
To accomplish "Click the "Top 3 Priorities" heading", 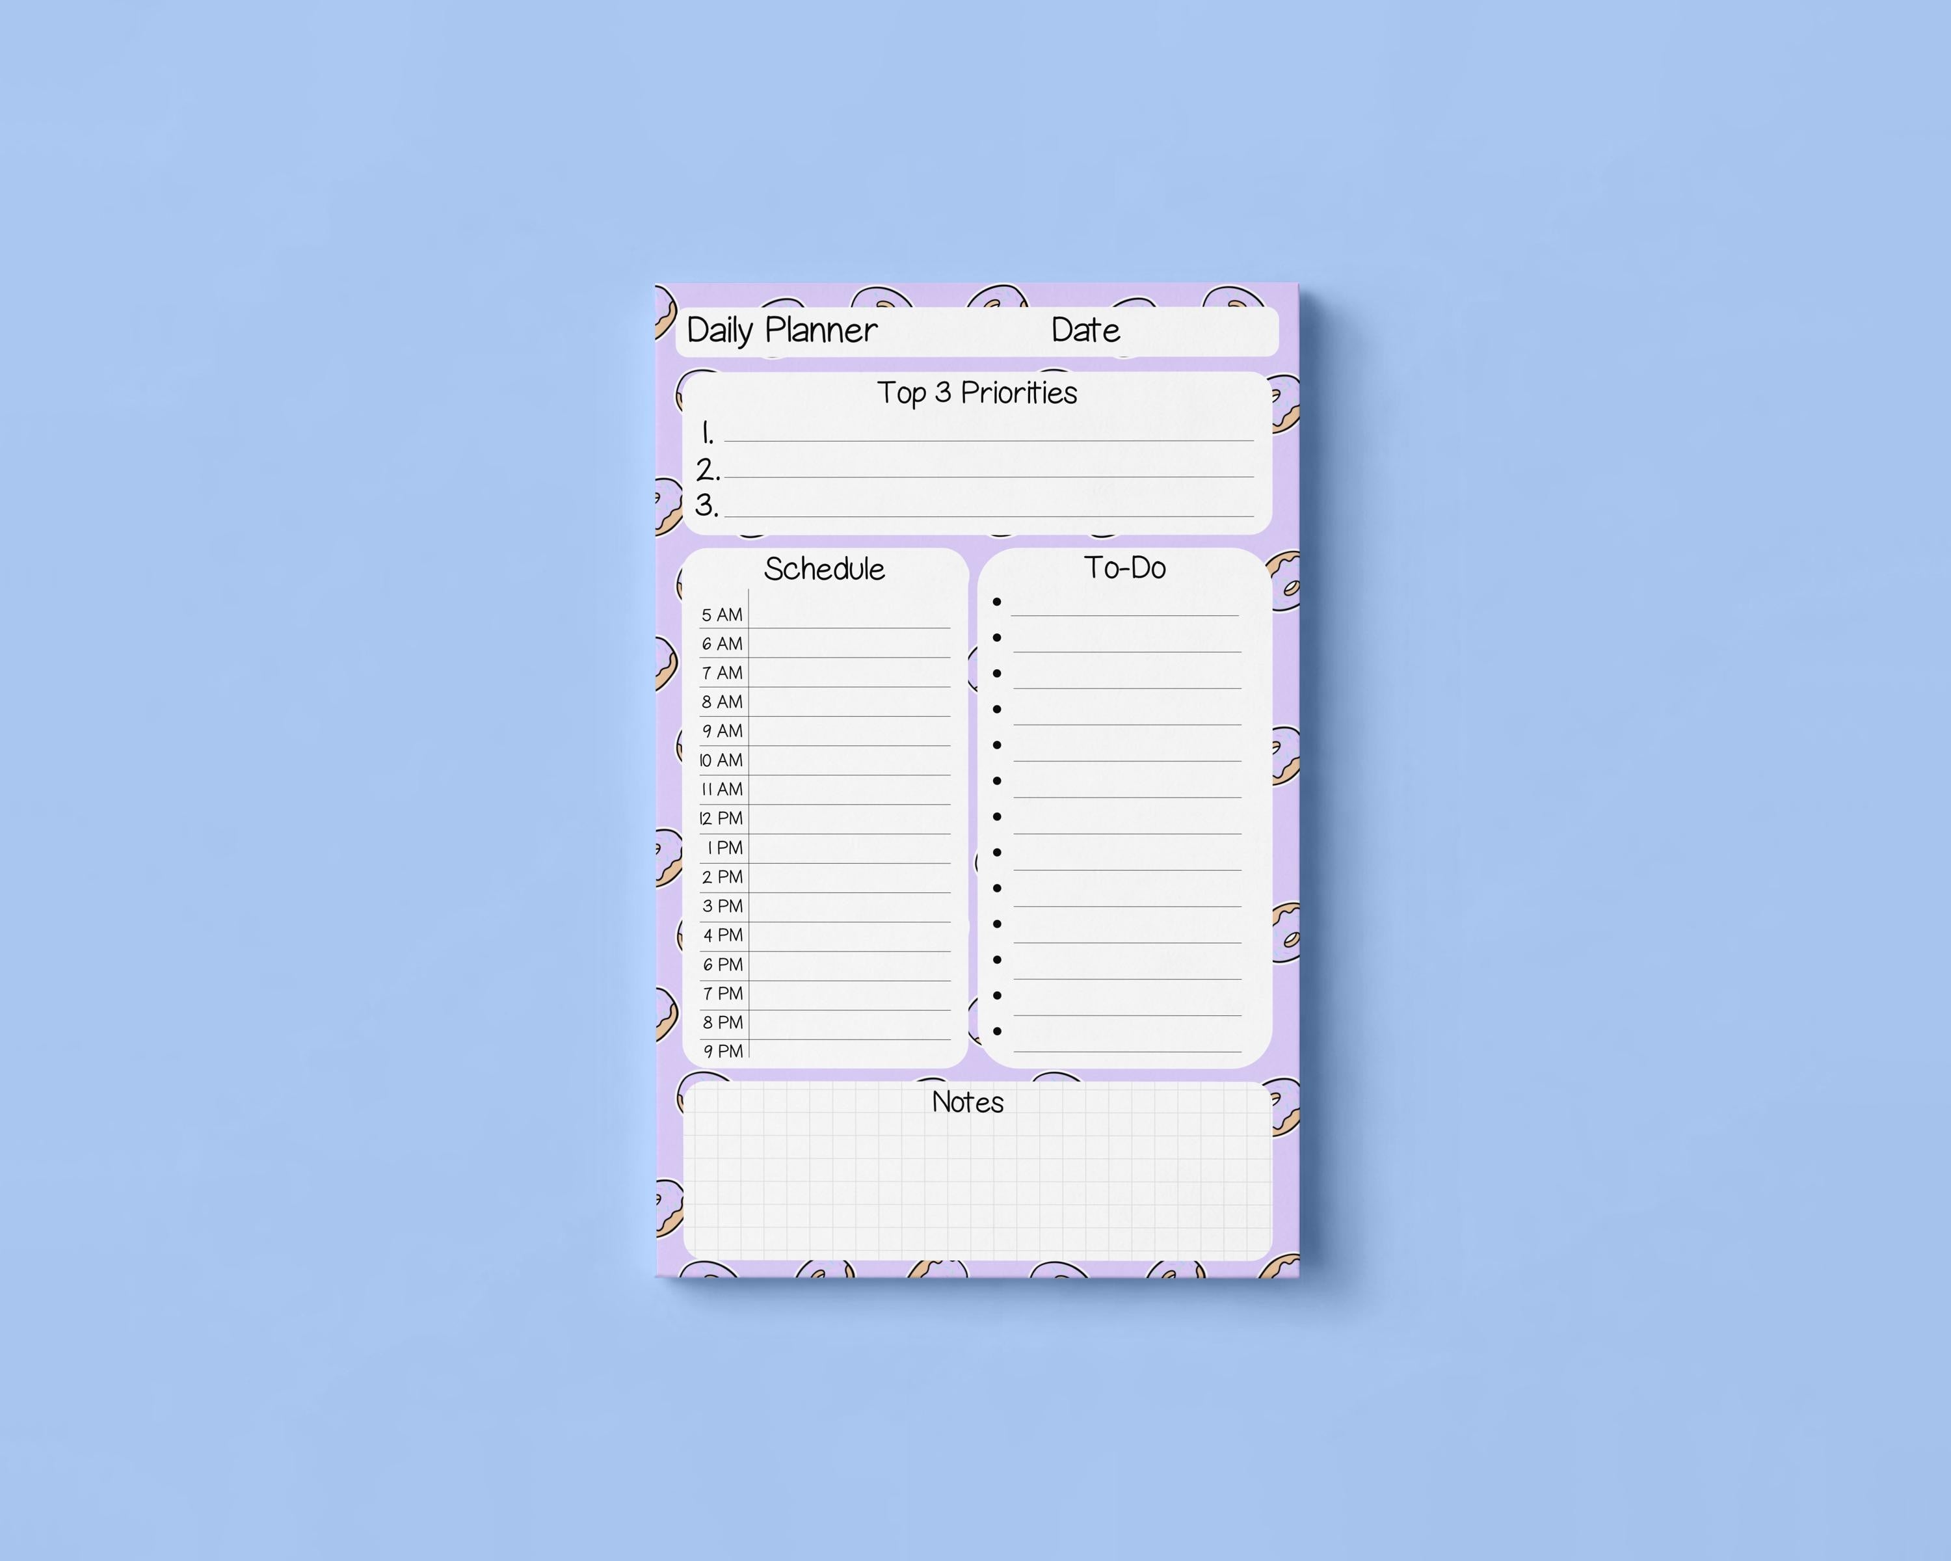I will 976,394.
